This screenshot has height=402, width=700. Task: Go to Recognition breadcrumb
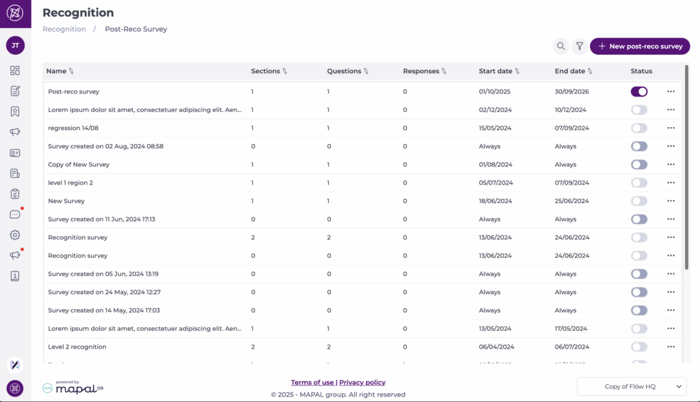pos(64,29)
